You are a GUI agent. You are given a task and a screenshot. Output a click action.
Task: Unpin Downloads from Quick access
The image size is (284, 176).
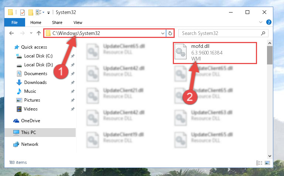click(73, 82)
